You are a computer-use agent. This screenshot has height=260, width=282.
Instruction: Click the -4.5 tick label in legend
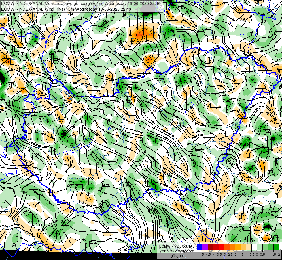click(x=208, y=255)
